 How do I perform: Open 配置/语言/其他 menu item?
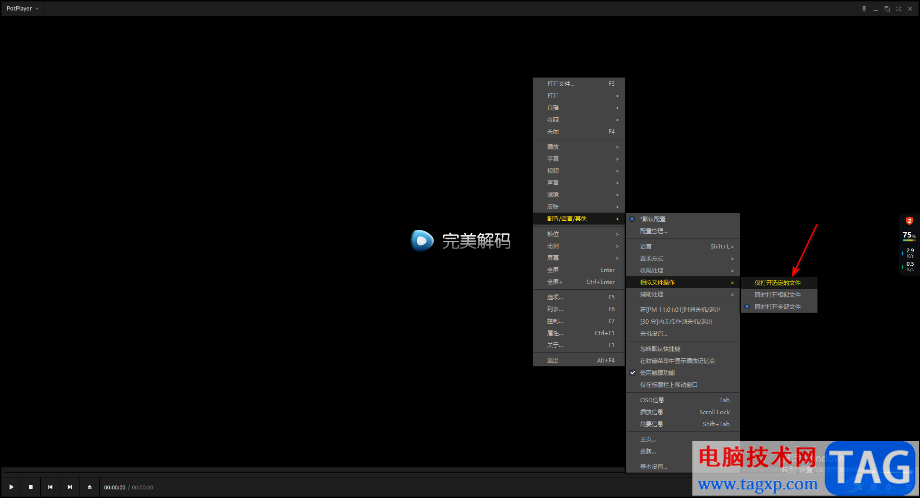[x=579, y=218]
